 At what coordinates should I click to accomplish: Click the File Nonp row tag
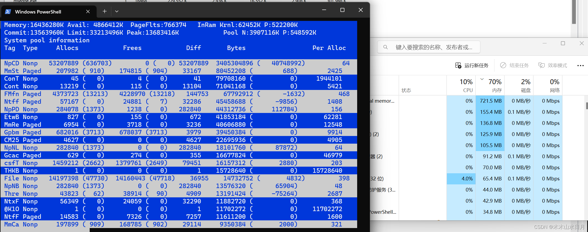click(x=12, y=178)
